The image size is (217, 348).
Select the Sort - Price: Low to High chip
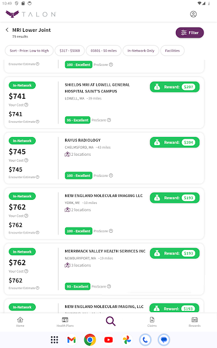(29, 51)
